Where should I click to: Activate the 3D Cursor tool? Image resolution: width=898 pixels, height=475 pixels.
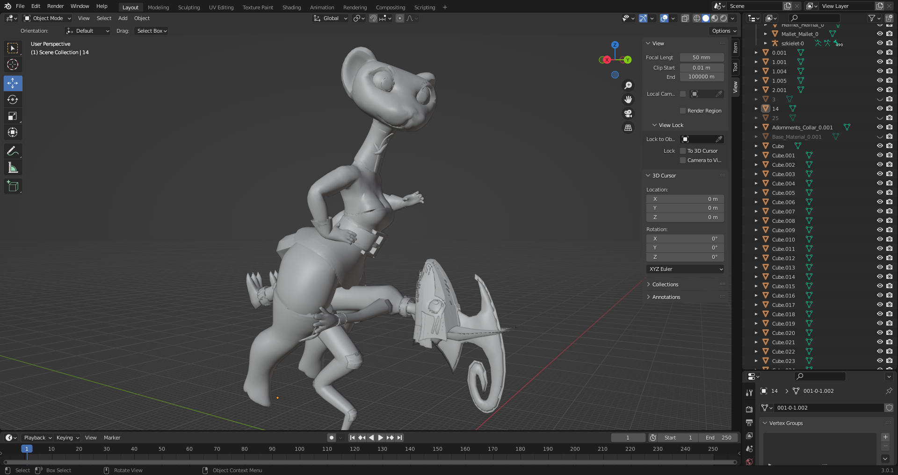pos(13,64)
